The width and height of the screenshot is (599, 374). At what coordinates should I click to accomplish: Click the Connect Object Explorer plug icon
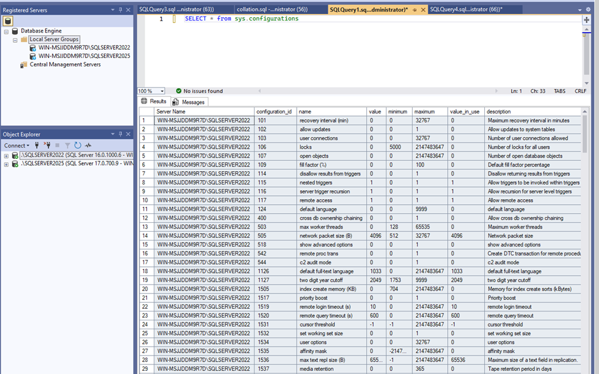click(x=36, y=145)
